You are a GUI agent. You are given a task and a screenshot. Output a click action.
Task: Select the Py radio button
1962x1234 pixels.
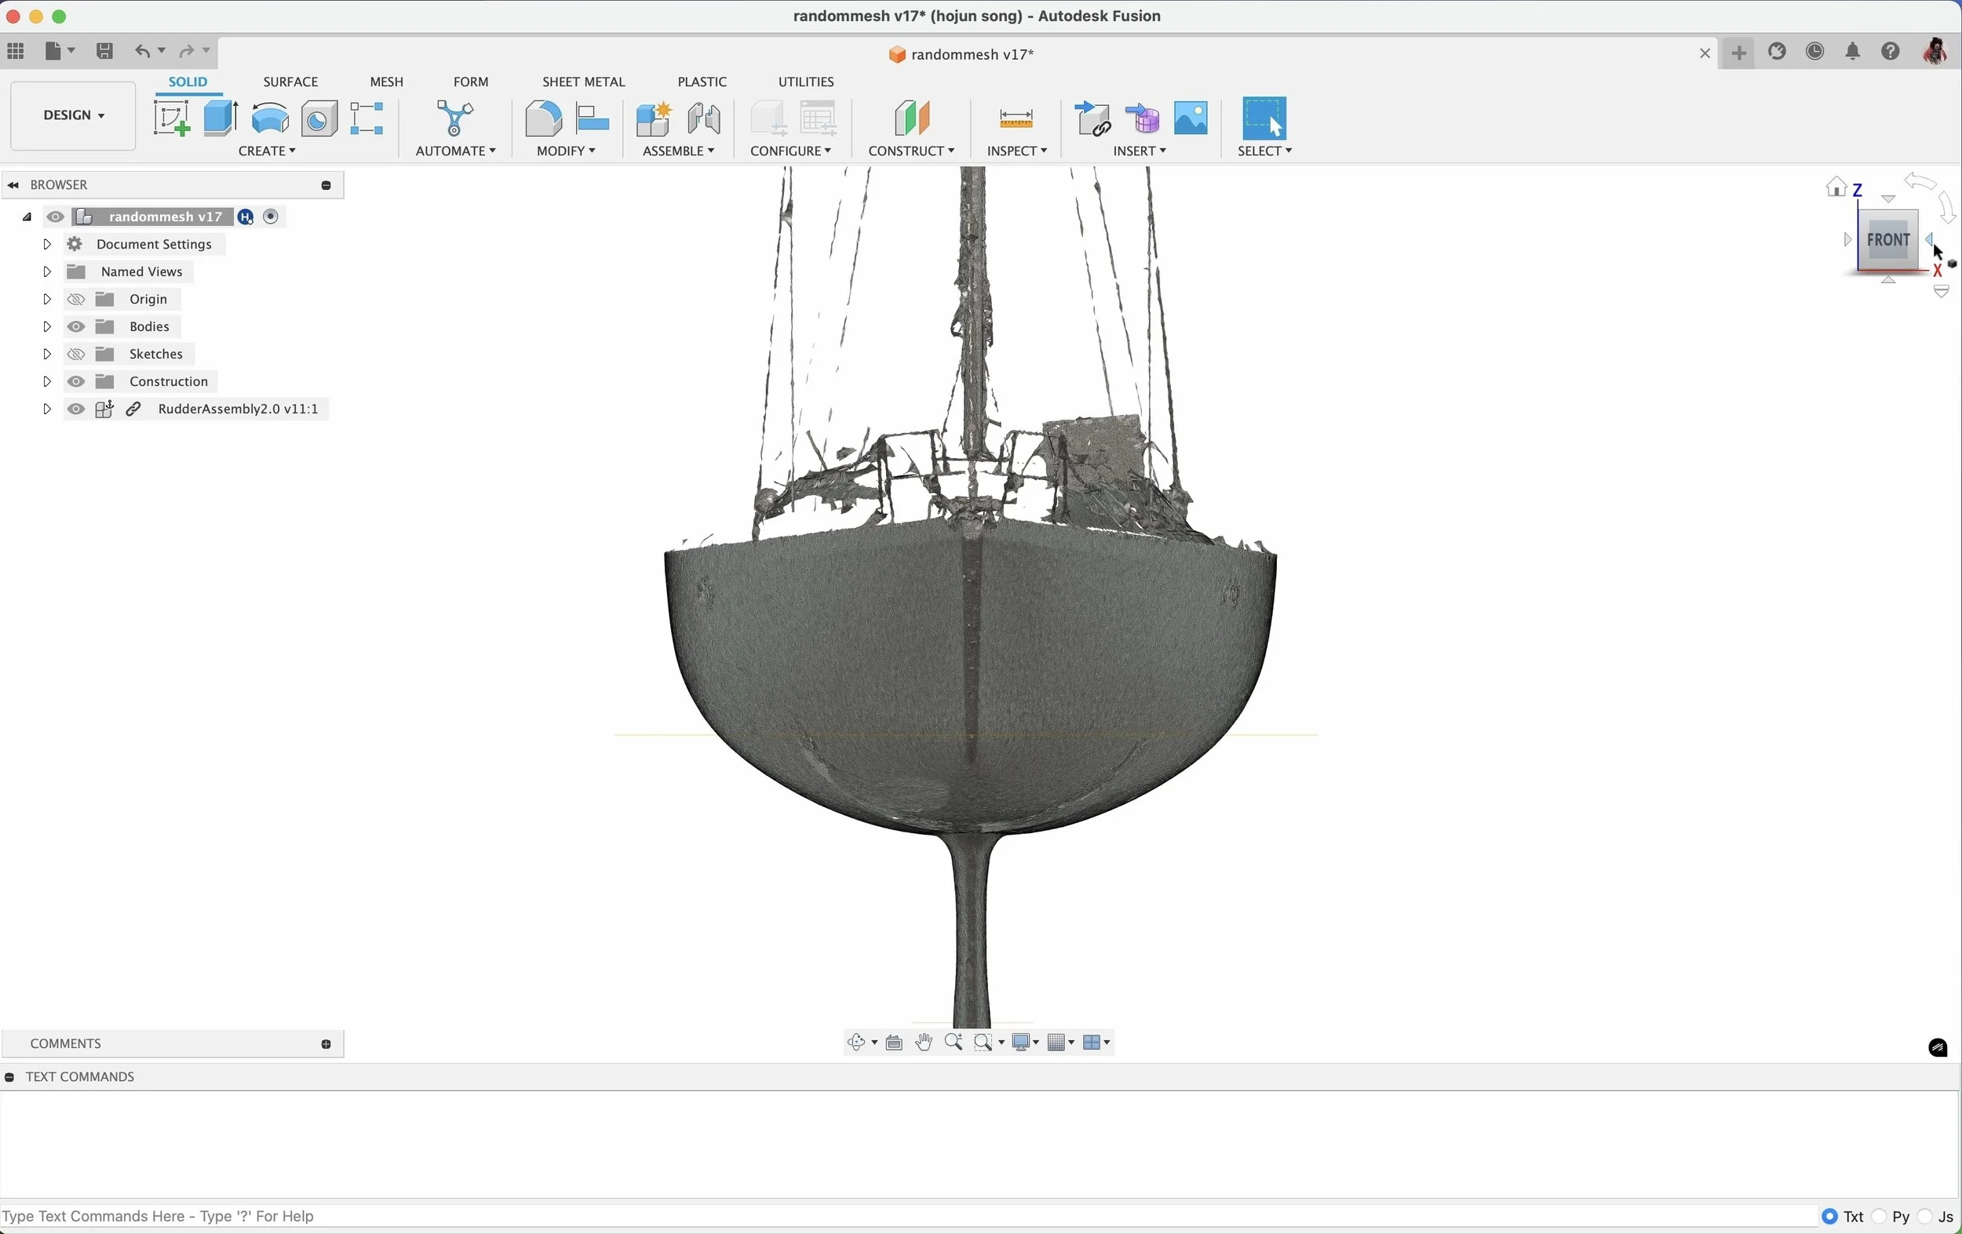(x=1880, y=1216)
